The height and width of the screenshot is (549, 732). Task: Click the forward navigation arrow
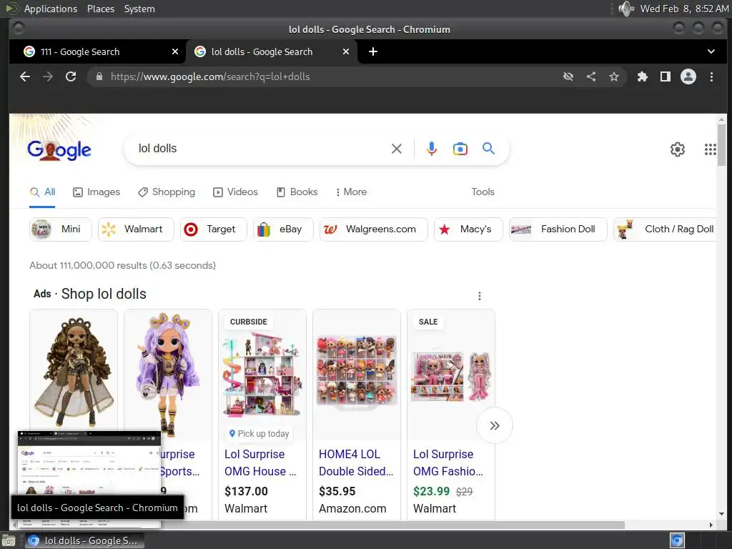tap(48, 76)
